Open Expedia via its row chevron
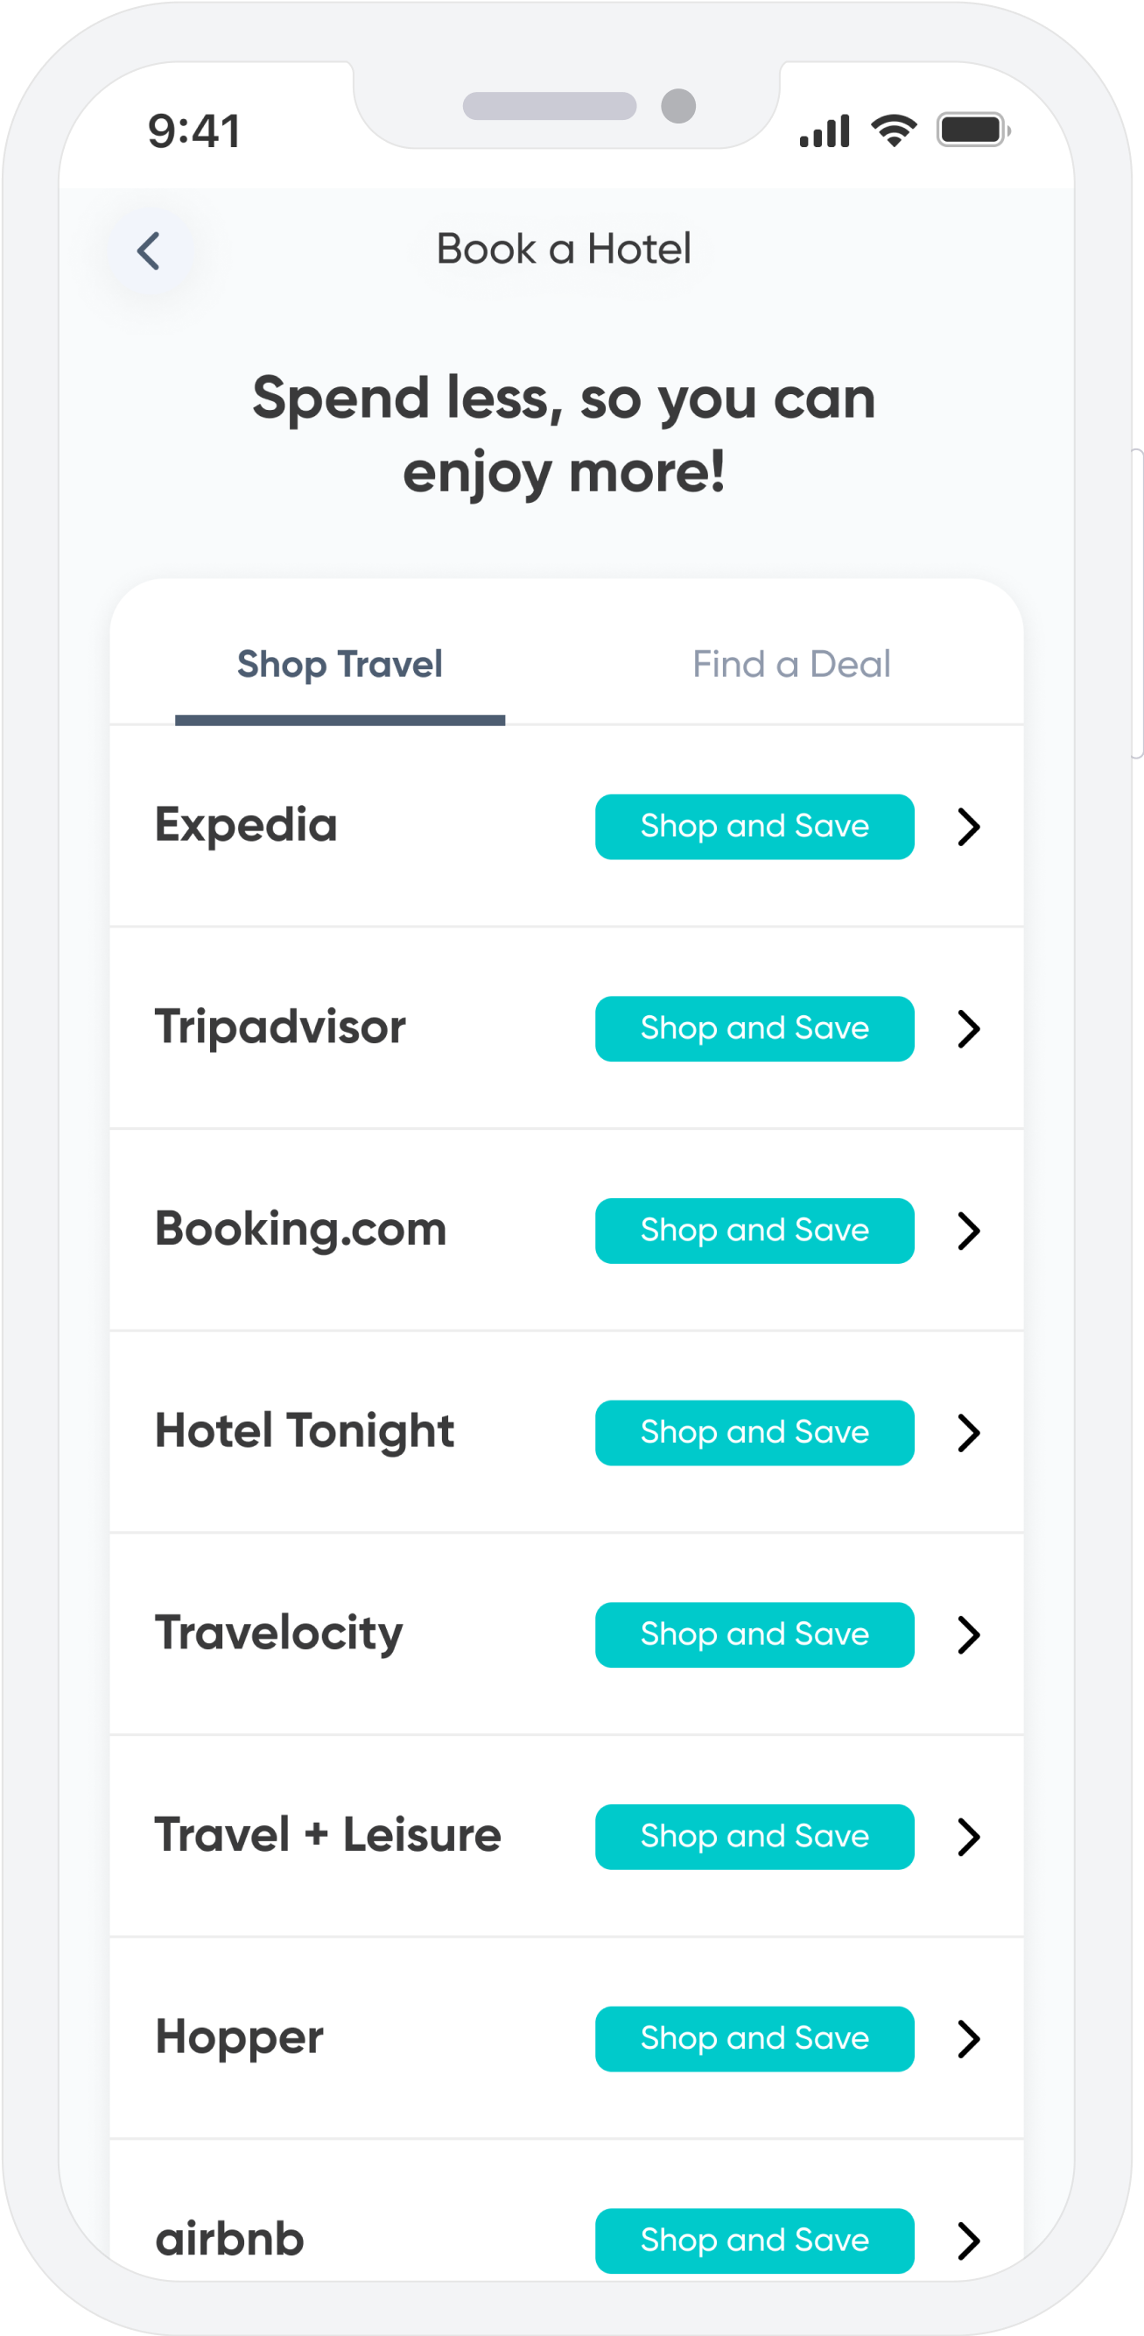 click(x=970, y=826)
